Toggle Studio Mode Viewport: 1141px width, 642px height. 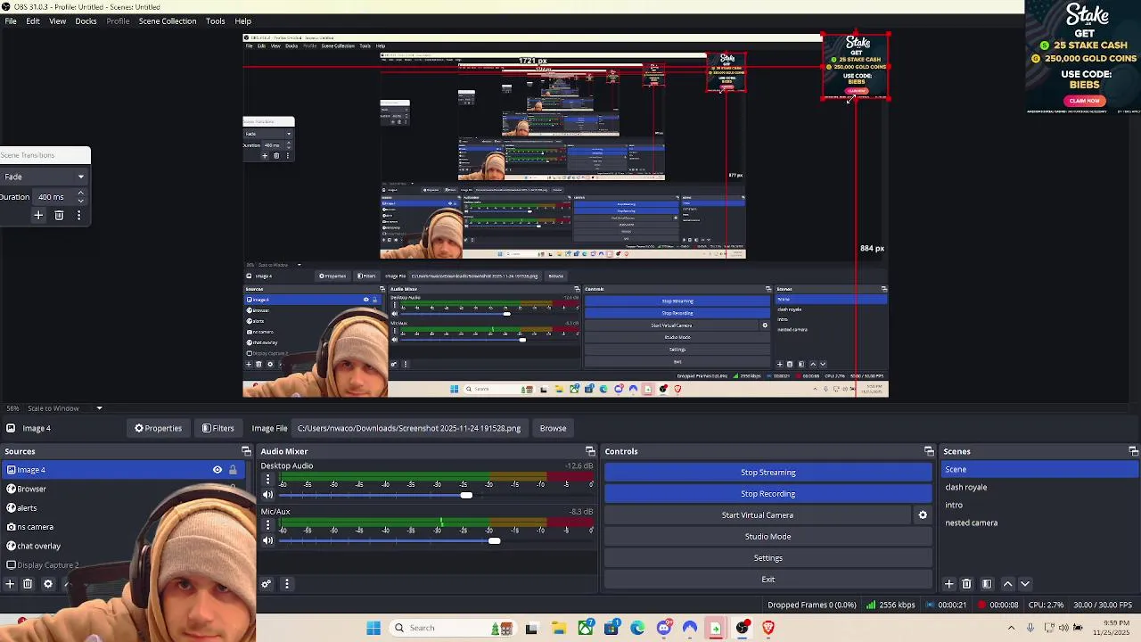(x=768, y=537)
